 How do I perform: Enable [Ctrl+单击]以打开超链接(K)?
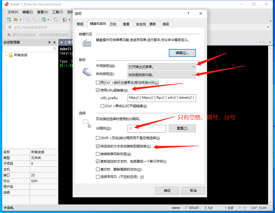click(102, 106)
